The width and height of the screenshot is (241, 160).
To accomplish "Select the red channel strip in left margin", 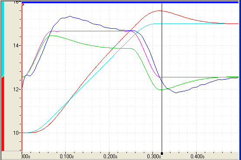I will (x=3, y=113).
